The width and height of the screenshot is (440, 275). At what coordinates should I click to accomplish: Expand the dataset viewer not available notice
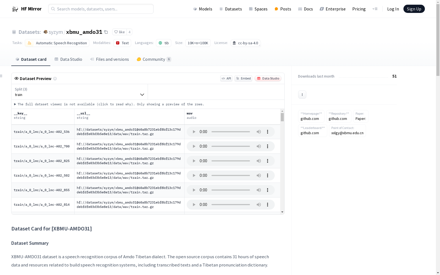109,104
